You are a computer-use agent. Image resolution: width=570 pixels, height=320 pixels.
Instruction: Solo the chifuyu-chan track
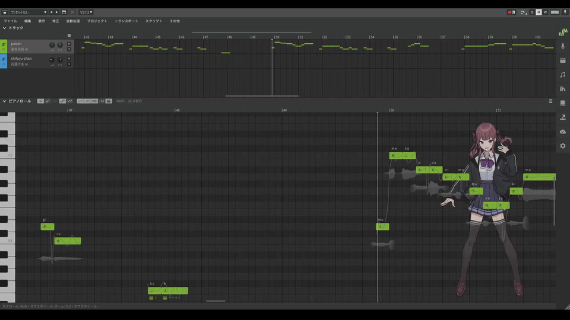point(69,64)
